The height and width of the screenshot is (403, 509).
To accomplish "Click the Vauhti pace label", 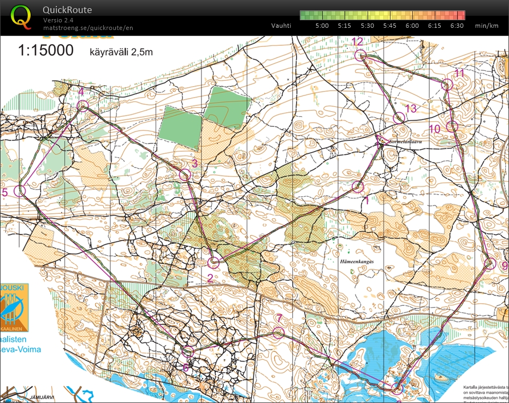I will click(x=281, y=26).
